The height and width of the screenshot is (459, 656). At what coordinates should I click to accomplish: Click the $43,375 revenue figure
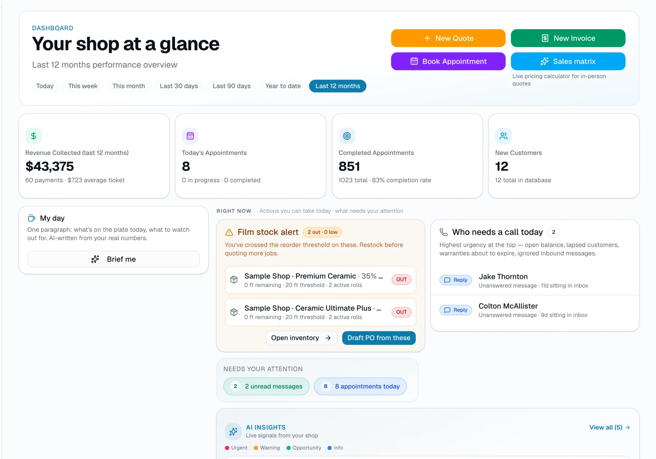point(50,167)
